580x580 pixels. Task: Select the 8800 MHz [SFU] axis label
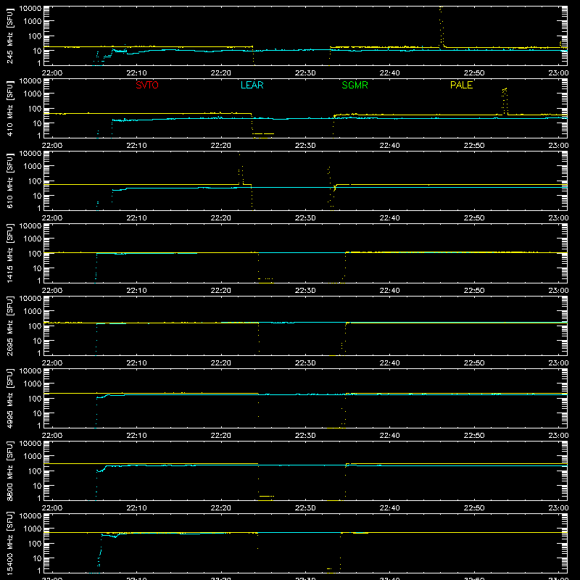9,471
